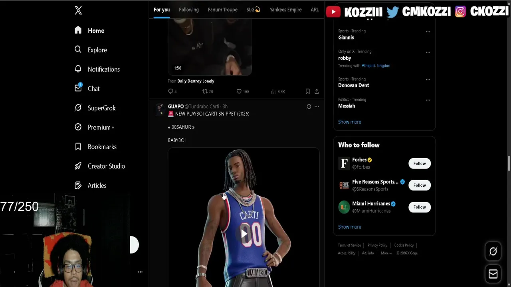Viewport: 511px width, 287px height.
Task: Open more options for Giannis trend
Action: click(428, 31)
